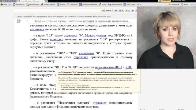Viewport: 196px width, 110px height.
Task: Click the tooltip heading 4.7. В реквизите ИНН
Action: click(98, 73)
